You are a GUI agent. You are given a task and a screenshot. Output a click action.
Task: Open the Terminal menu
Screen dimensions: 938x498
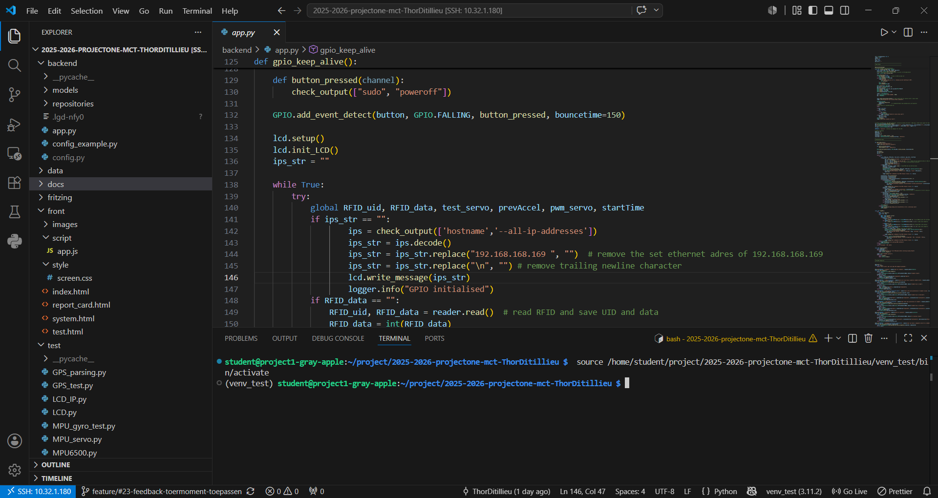pos(197,11)
